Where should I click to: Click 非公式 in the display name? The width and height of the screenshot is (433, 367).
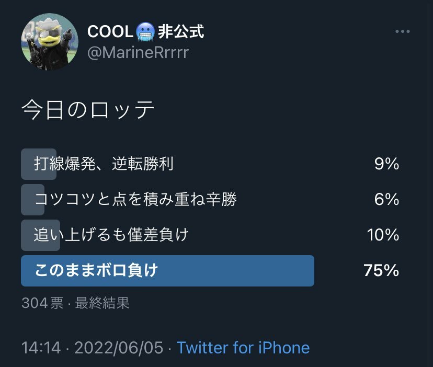point(181,32)
